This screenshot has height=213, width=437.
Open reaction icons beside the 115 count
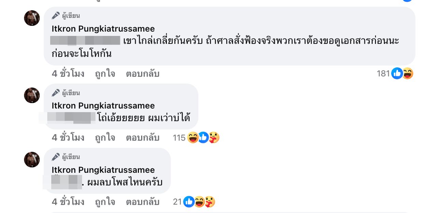point(203,138)
